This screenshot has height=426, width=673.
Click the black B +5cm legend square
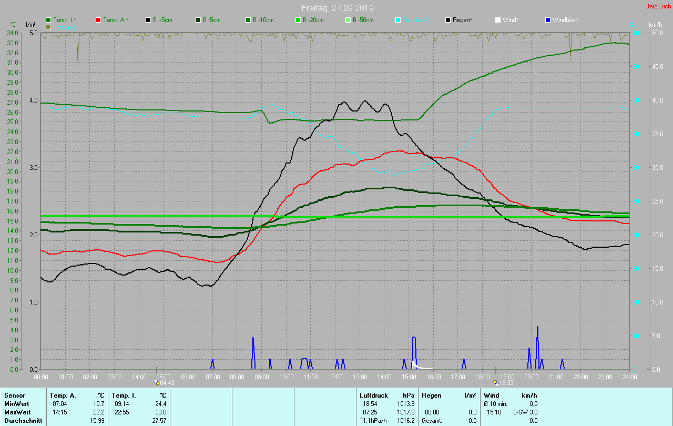(148, 20)
